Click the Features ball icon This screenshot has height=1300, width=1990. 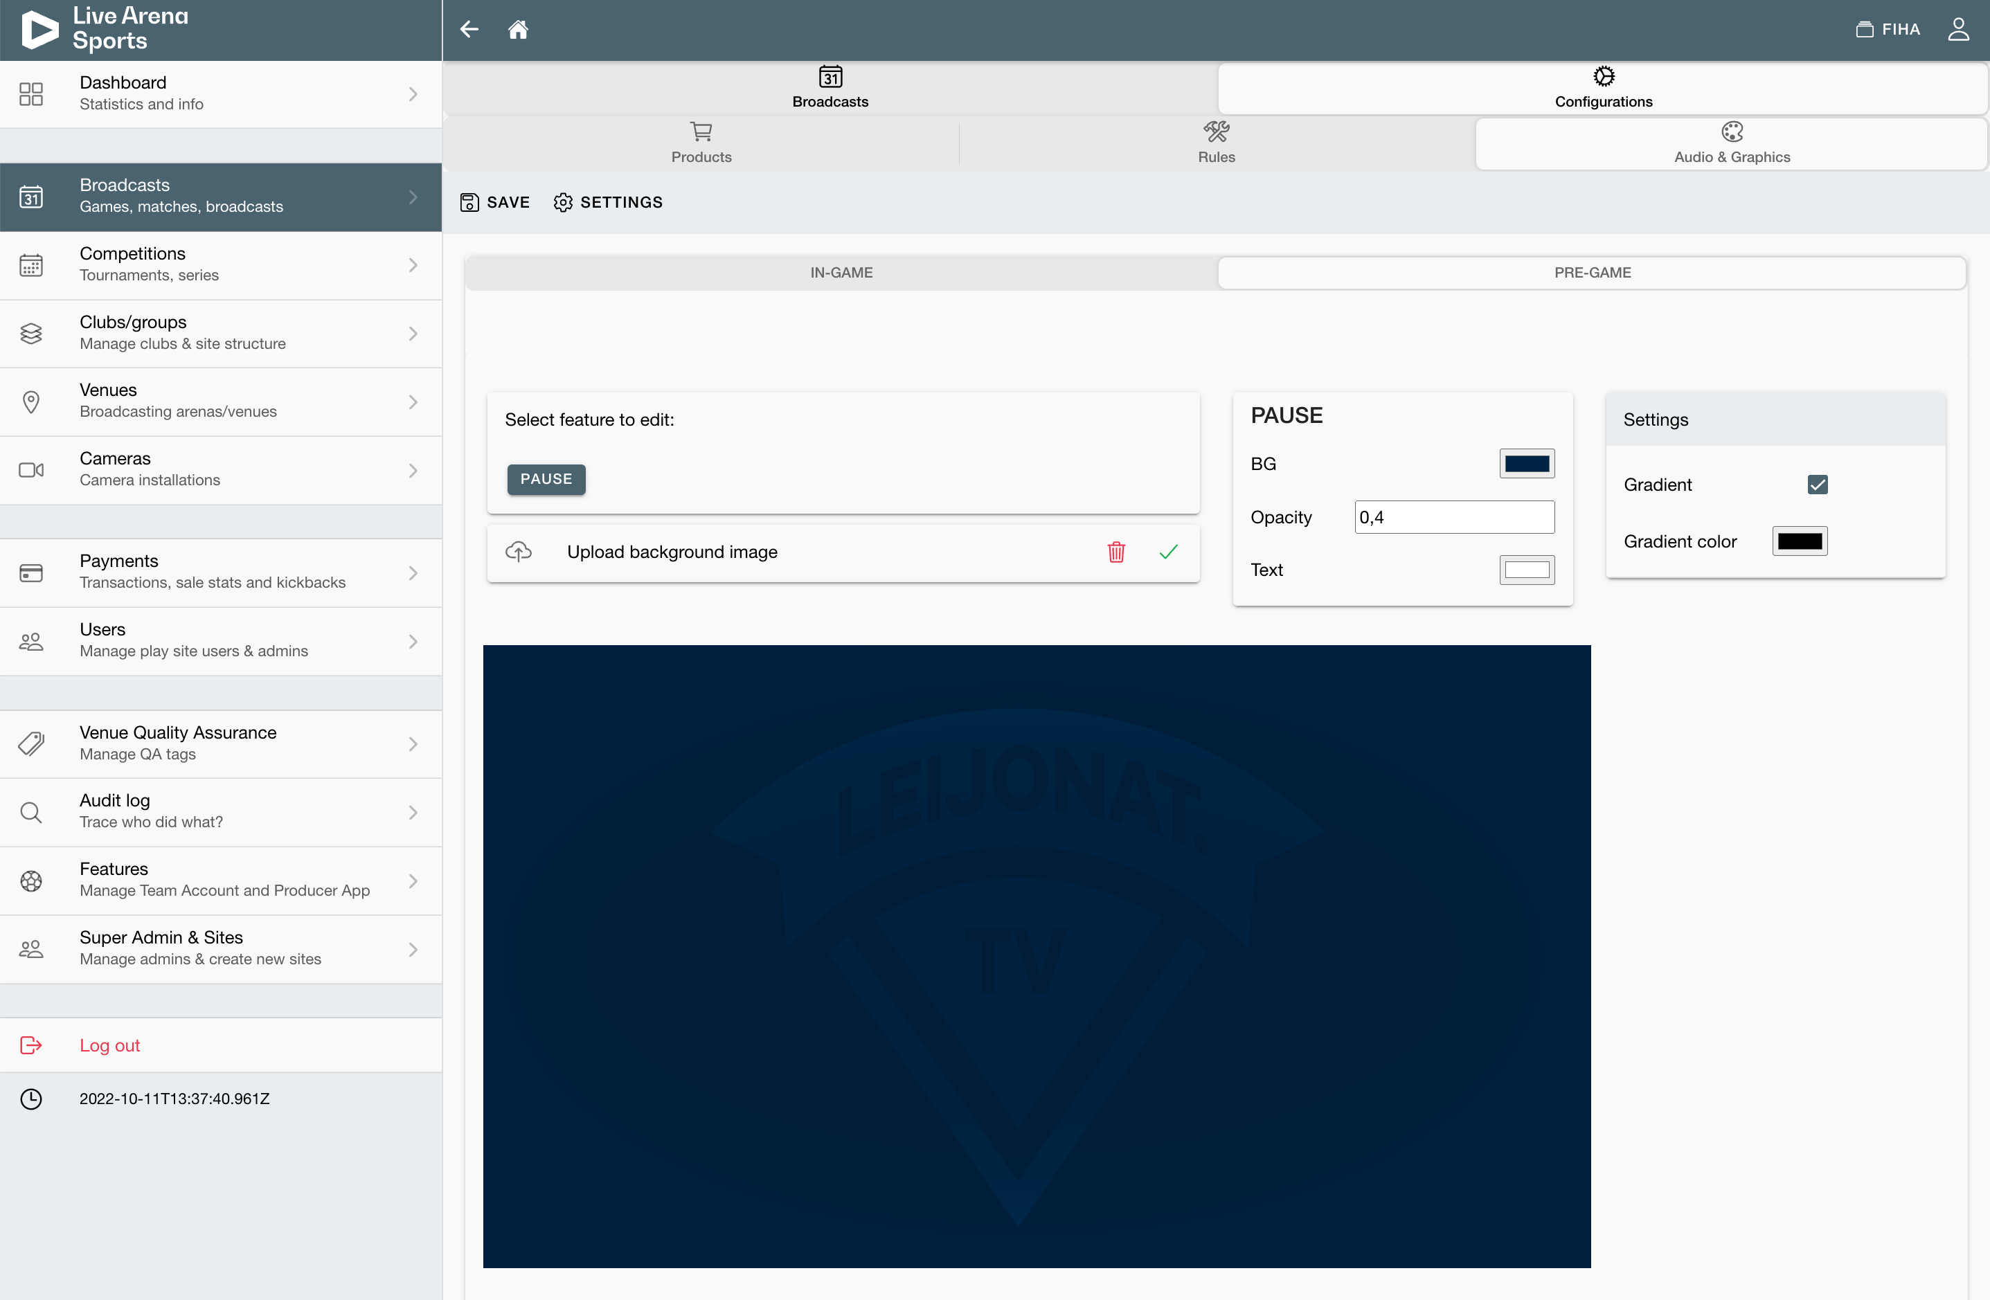[x=31, y=881]
